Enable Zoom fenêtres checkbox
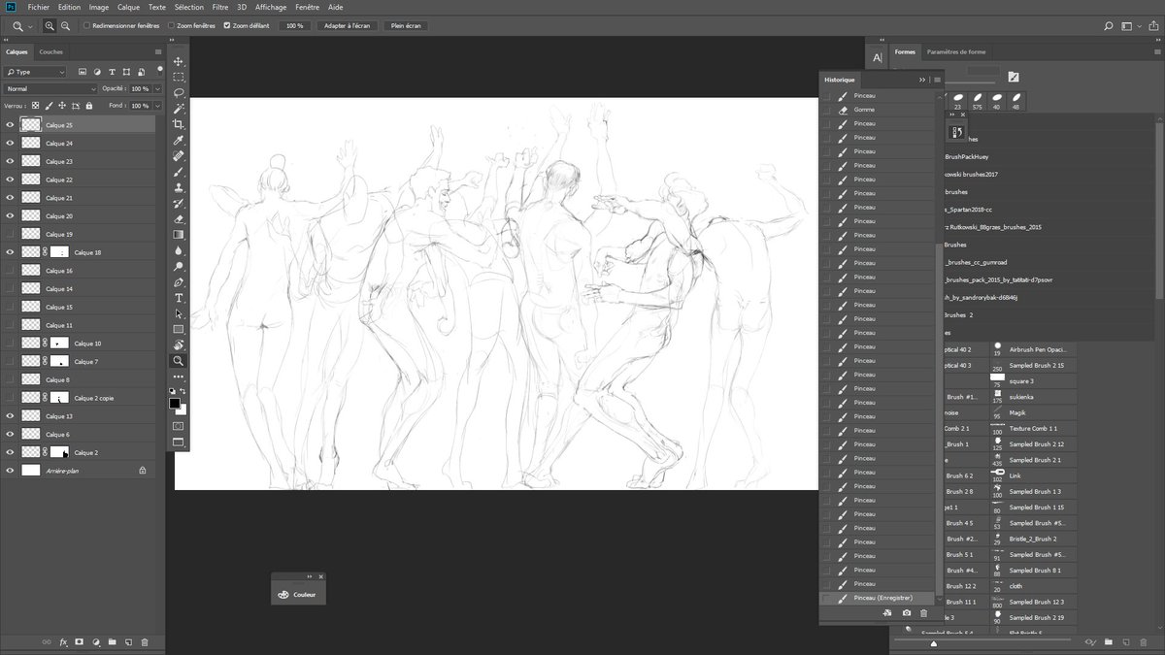This screenshot has height=655, width=1165. (x=171, y=25)
